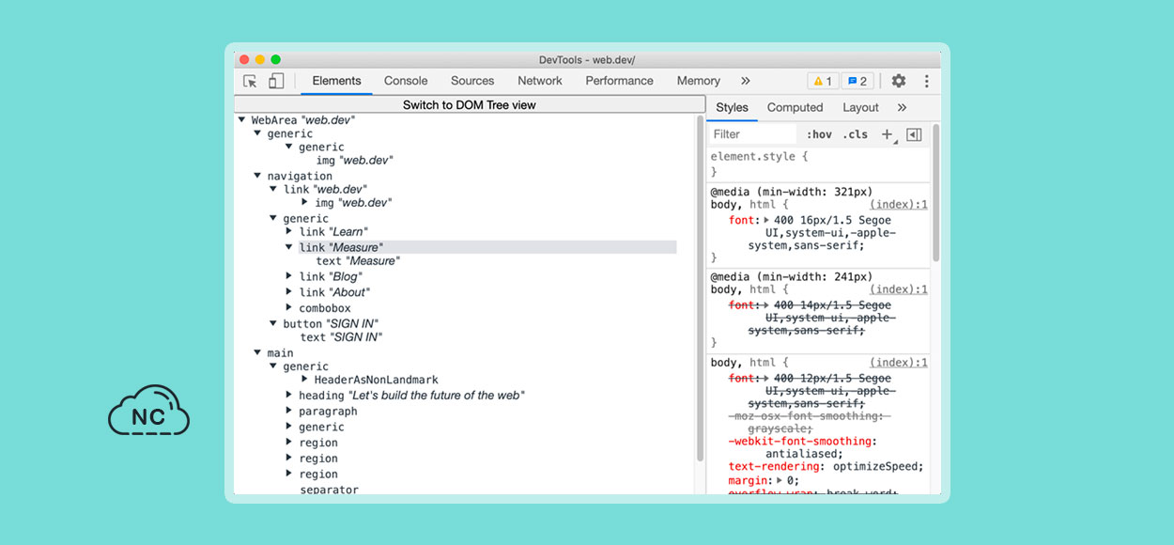The width and height of the screenshot is (1174, 545).
Task: Click text-rendering optimizeSpeed value
Action: (x=875, y=466)
